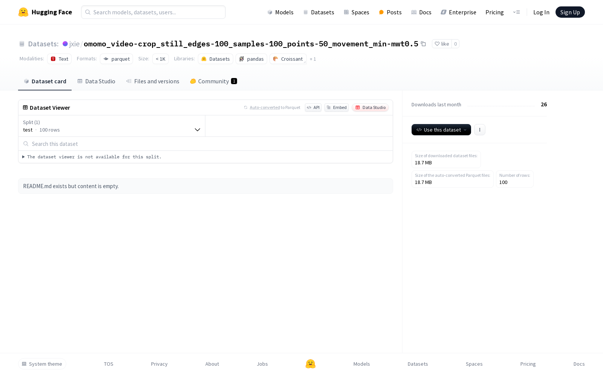Toggle the System theme switcher
Image resolution: width=603 pixels, height=377 pixels.
coord(42,364)
